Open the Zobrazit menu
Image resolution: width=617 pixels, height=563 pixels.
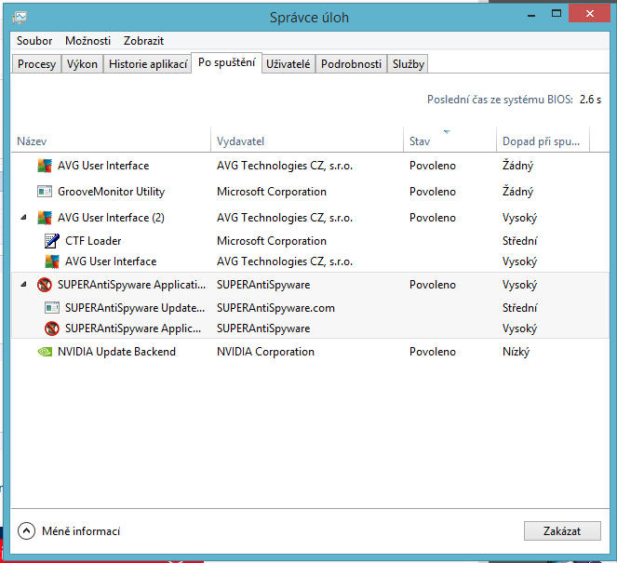tap(143, 41)
